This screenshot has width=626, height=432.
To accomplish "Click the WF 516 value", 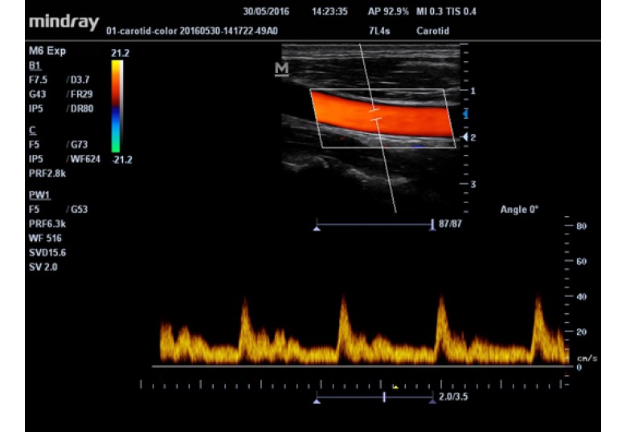I will (x=45, y=238).
